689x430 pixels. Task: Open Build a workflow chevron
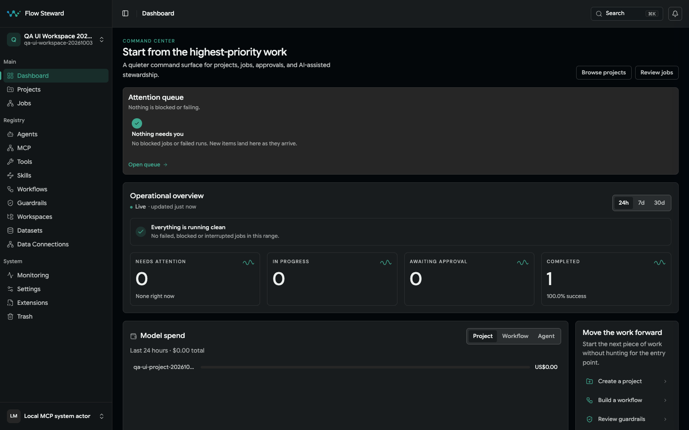pyautogui.click(x=665, y=400)
